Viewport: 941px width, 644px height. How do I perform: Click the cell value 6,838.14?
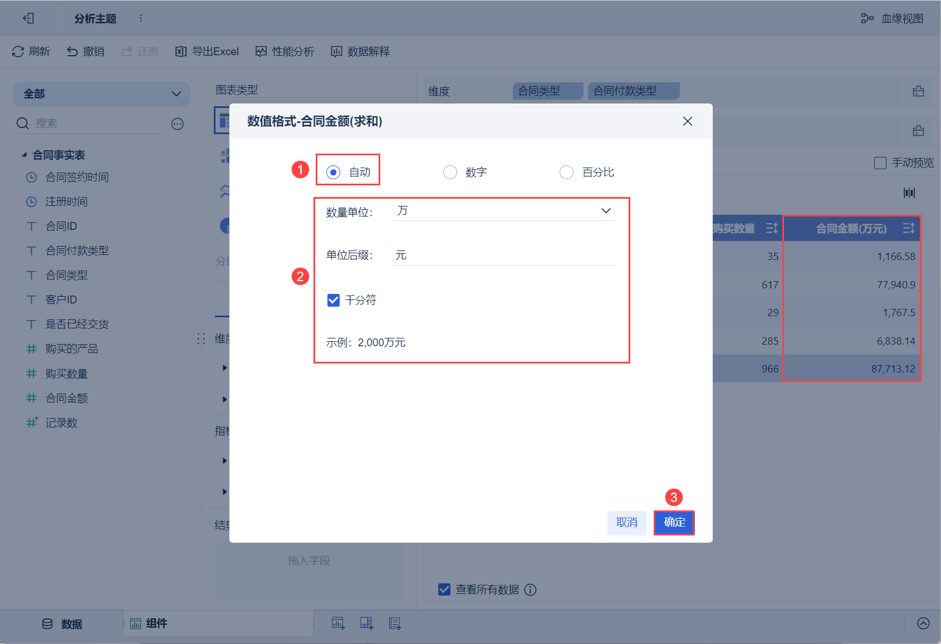(x=896, y=341)
